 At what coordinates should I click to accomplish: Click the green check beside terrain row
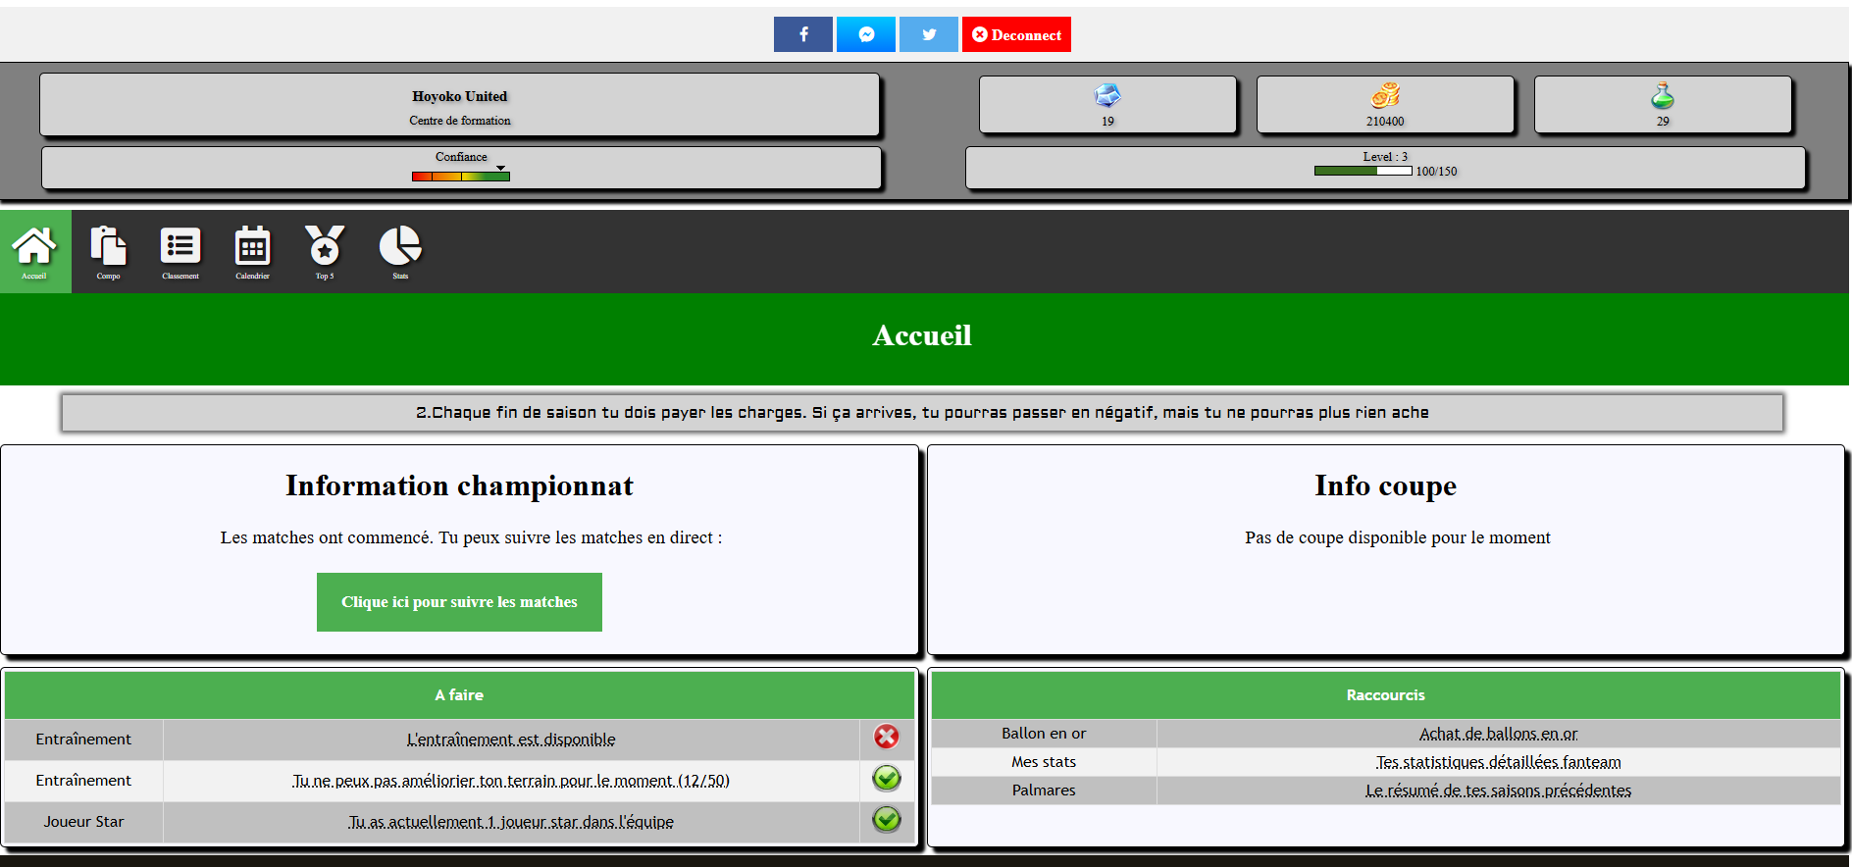(887, 778)
